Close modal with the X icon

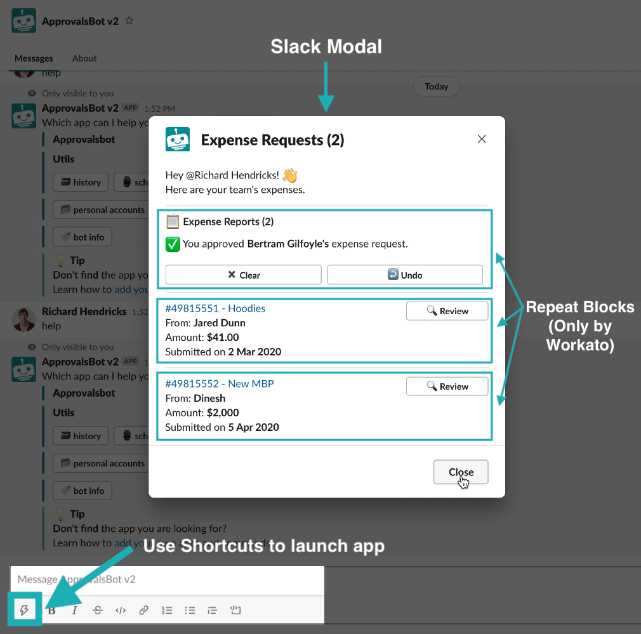482,139
